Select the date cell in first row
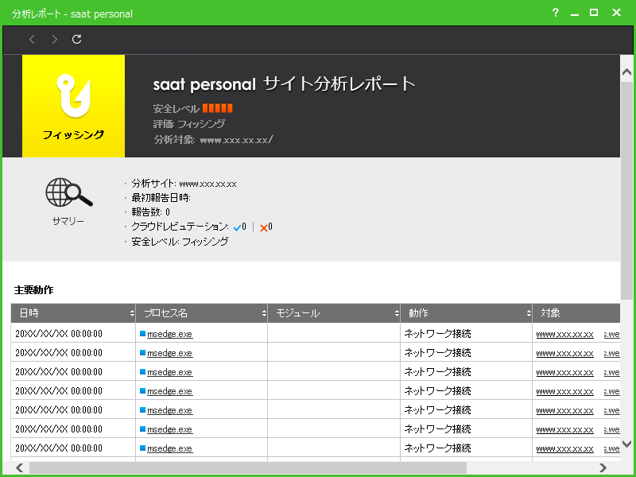This screenshot has height=477, width=636. click(73, 334)
